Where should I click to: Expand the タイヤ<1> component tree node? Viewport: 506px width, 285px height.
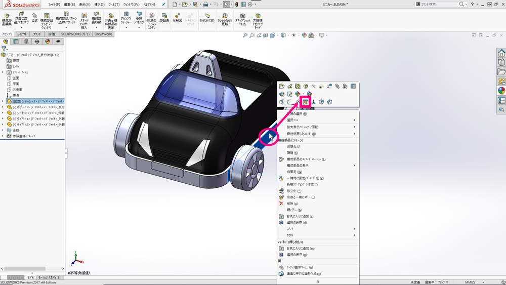3,118
